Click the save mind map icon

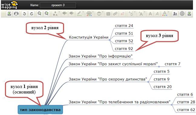click(9, 14)
